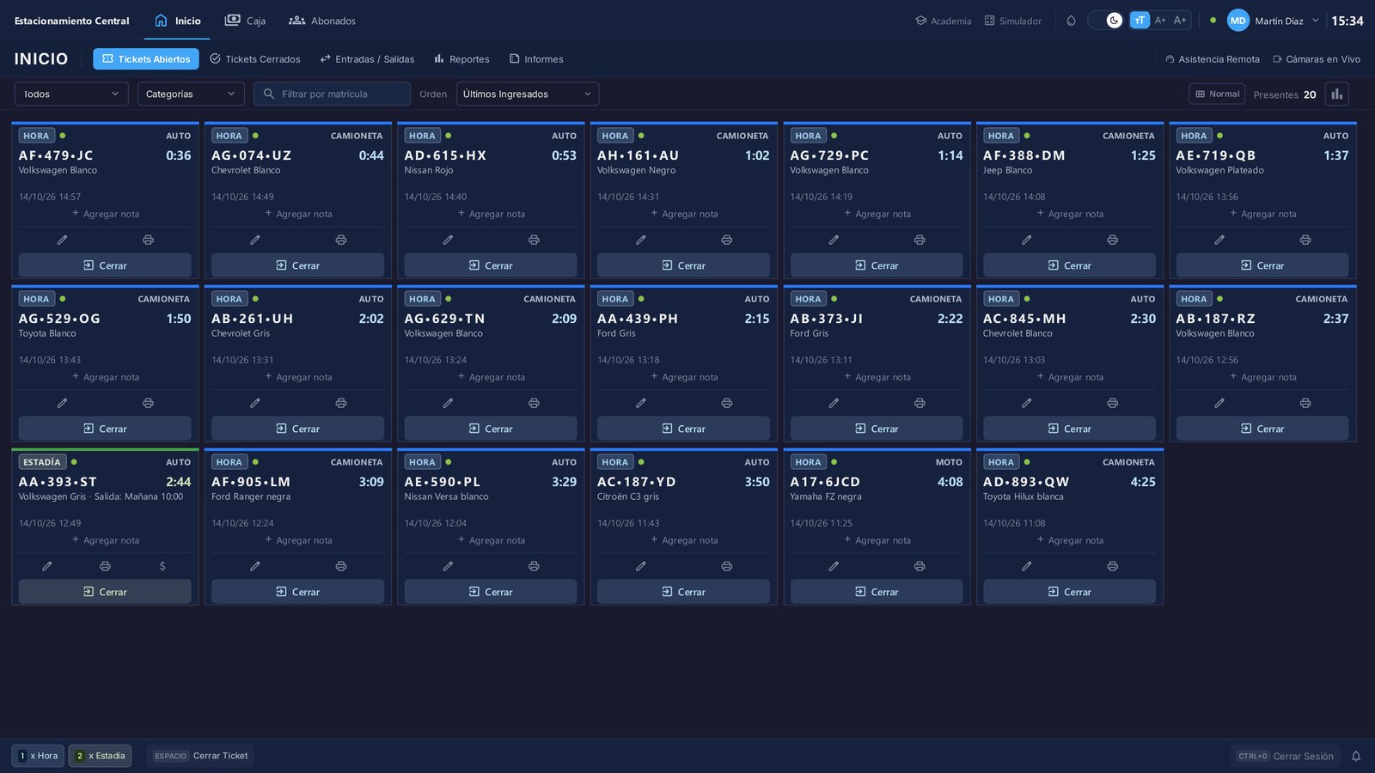Edit ticket AE•719•QB with the pencil icon

click(1219, 240)
